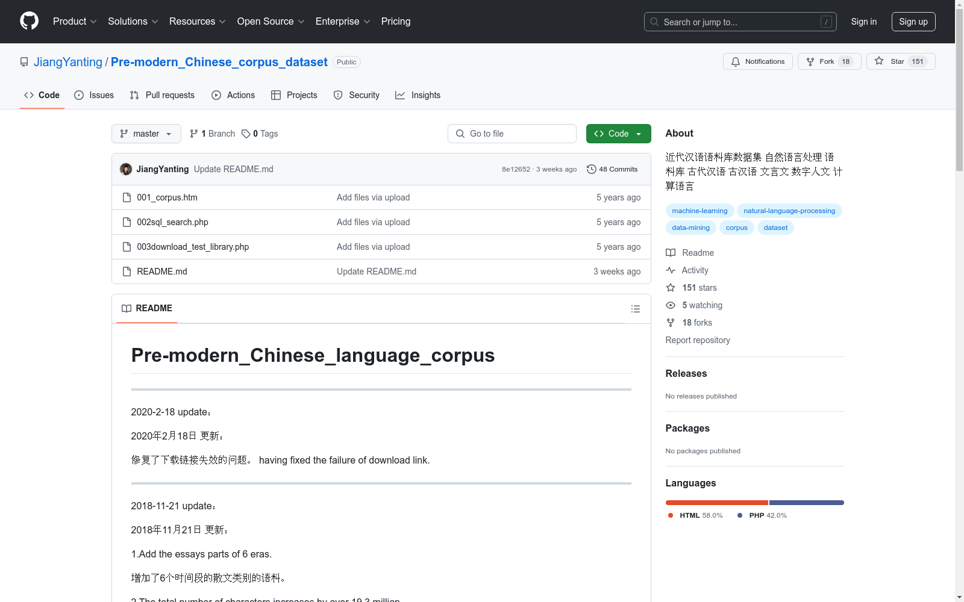Click the red HTML segment in language bar
This screenshot has height=602, width=964.
(x=717, y=503)
